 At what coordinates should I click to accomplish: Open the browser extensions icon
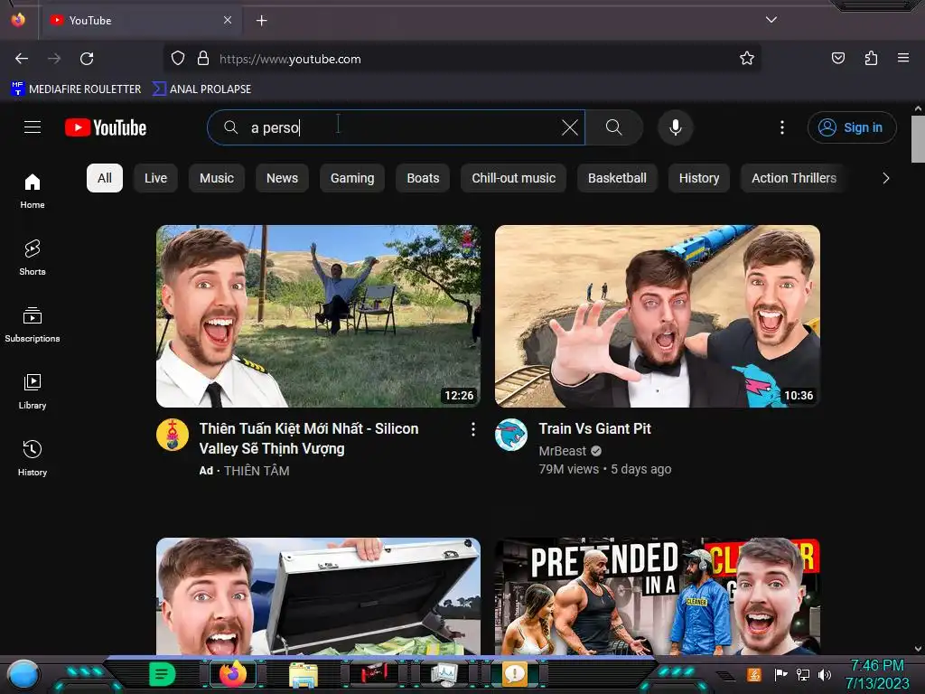point(871,59)
